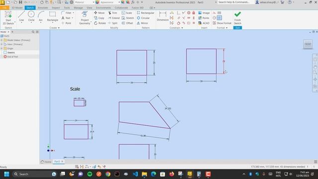Activate the Stretch tool
This screenshot has height=179, width=318.
point(128,18)
